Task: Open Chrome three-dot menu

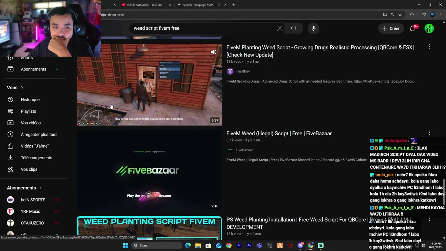Action: coord(441,15)
